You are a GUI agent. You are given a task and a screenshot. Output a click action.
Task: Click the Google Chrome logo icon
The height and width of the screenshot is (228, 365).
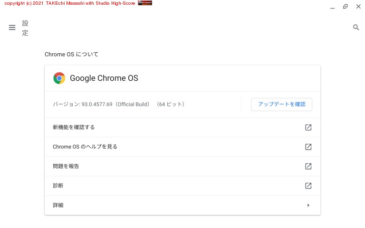[59, 78]
